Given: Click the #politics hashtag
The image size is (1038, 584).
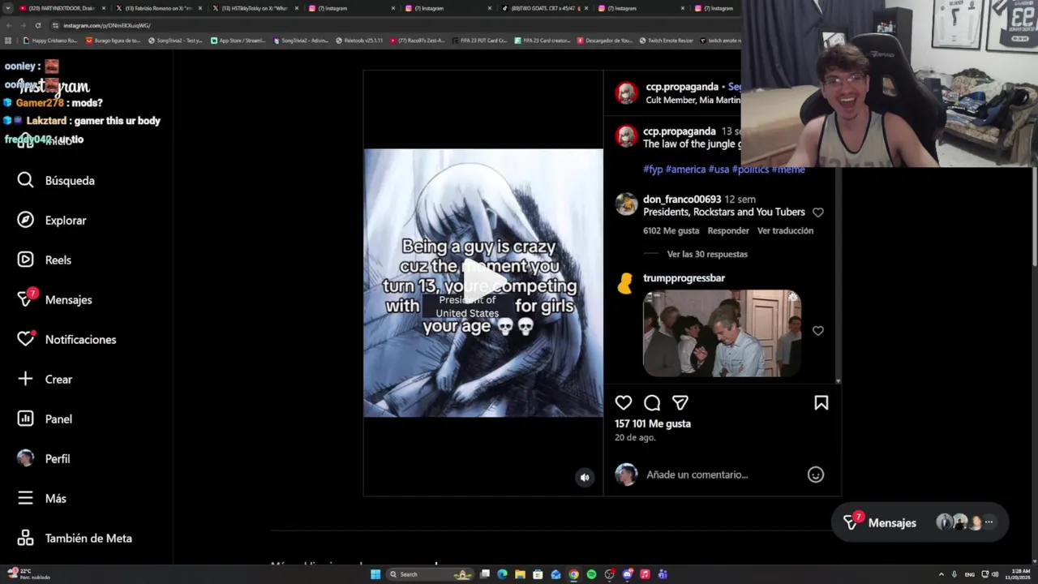Looking at the screenshot, I should (x=750, y=170).
